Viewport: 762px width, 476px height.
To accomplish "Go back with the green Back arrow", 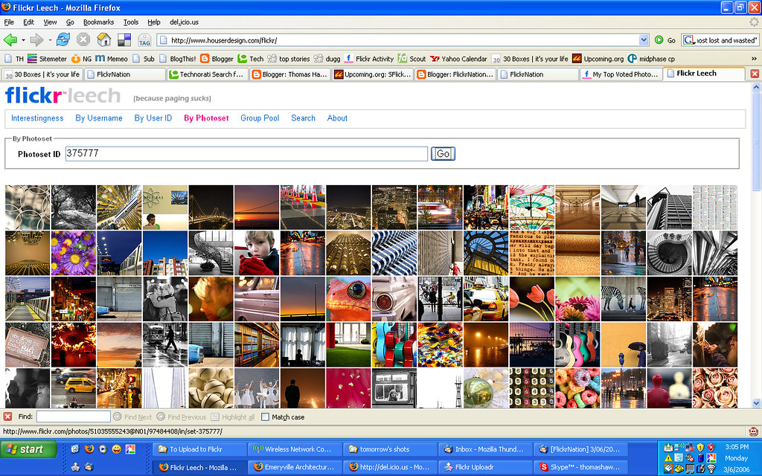I will pos(10,40).
